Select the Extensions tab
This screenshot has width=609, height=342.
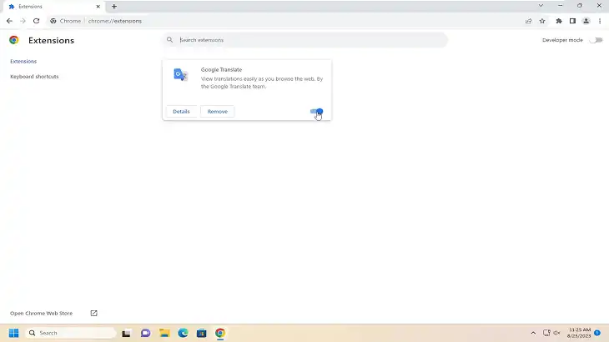tap(53, 6)
